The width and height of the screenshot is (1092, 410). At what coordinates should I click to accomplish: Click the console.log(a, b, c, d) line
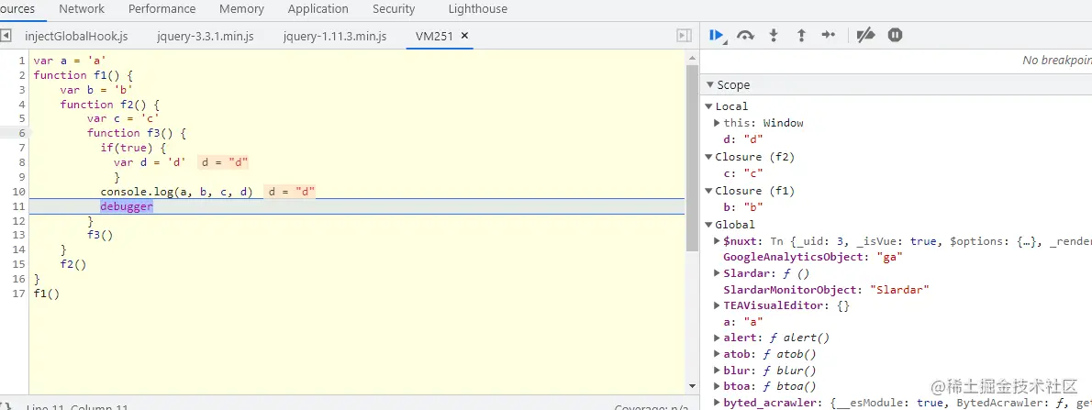[176, 192]
